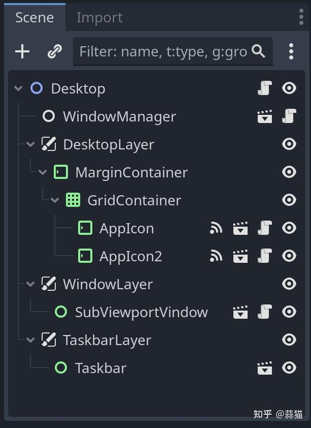Viewport: 311px width, 428px height.
Task: Open WindowManager scene in editor icon
Action: coord(265,116)
